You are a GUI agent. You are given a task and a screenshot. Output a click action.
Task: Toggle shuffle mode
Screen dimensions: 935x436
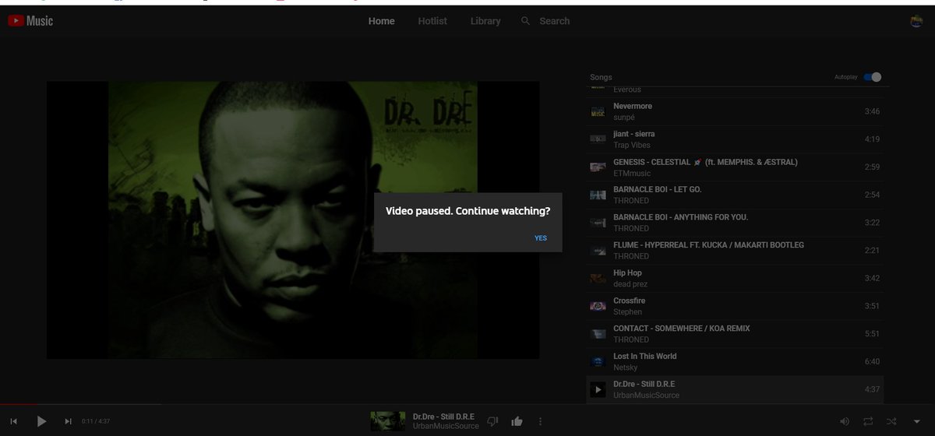point(891,421)
